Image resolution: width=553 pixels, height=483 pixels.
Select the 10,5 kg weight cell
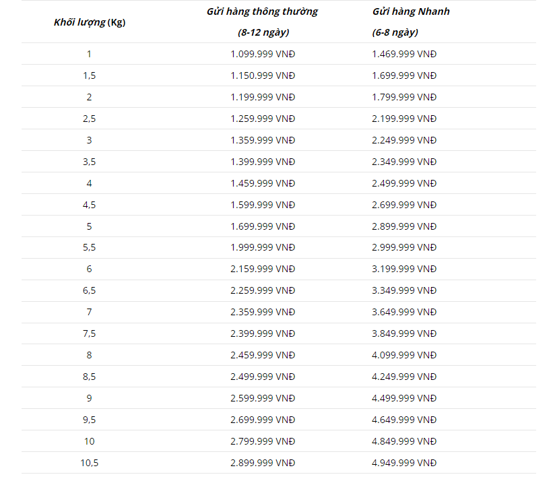point(89,463)
